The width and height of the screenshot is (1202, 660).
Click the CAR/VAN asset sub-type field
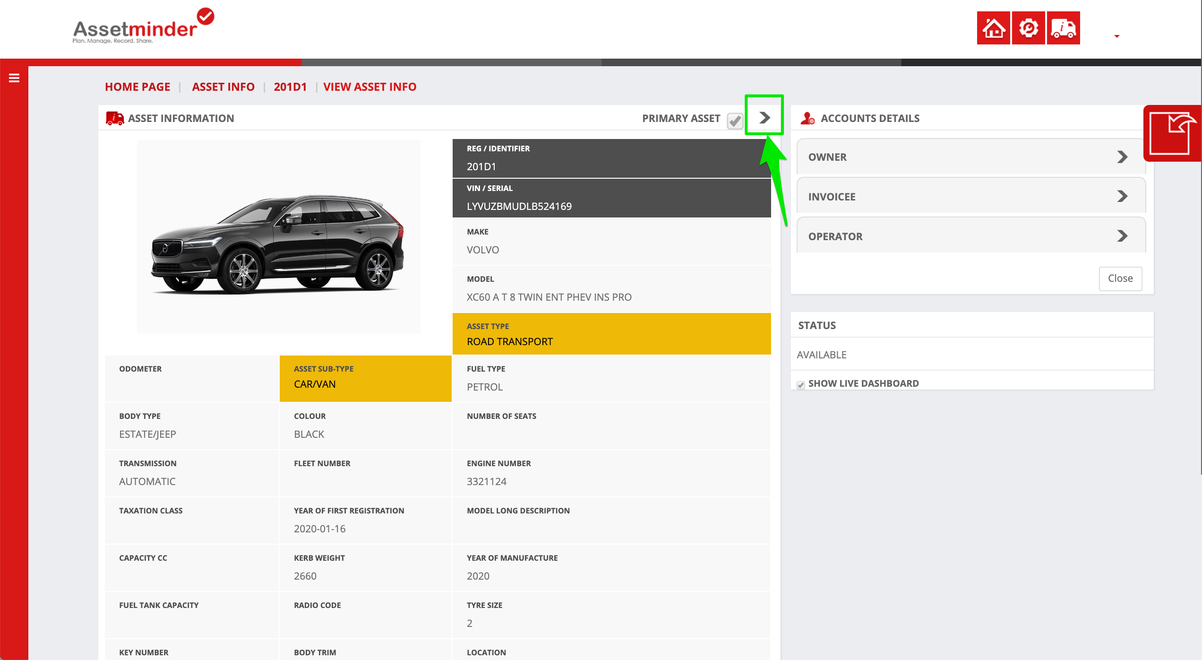365,378
